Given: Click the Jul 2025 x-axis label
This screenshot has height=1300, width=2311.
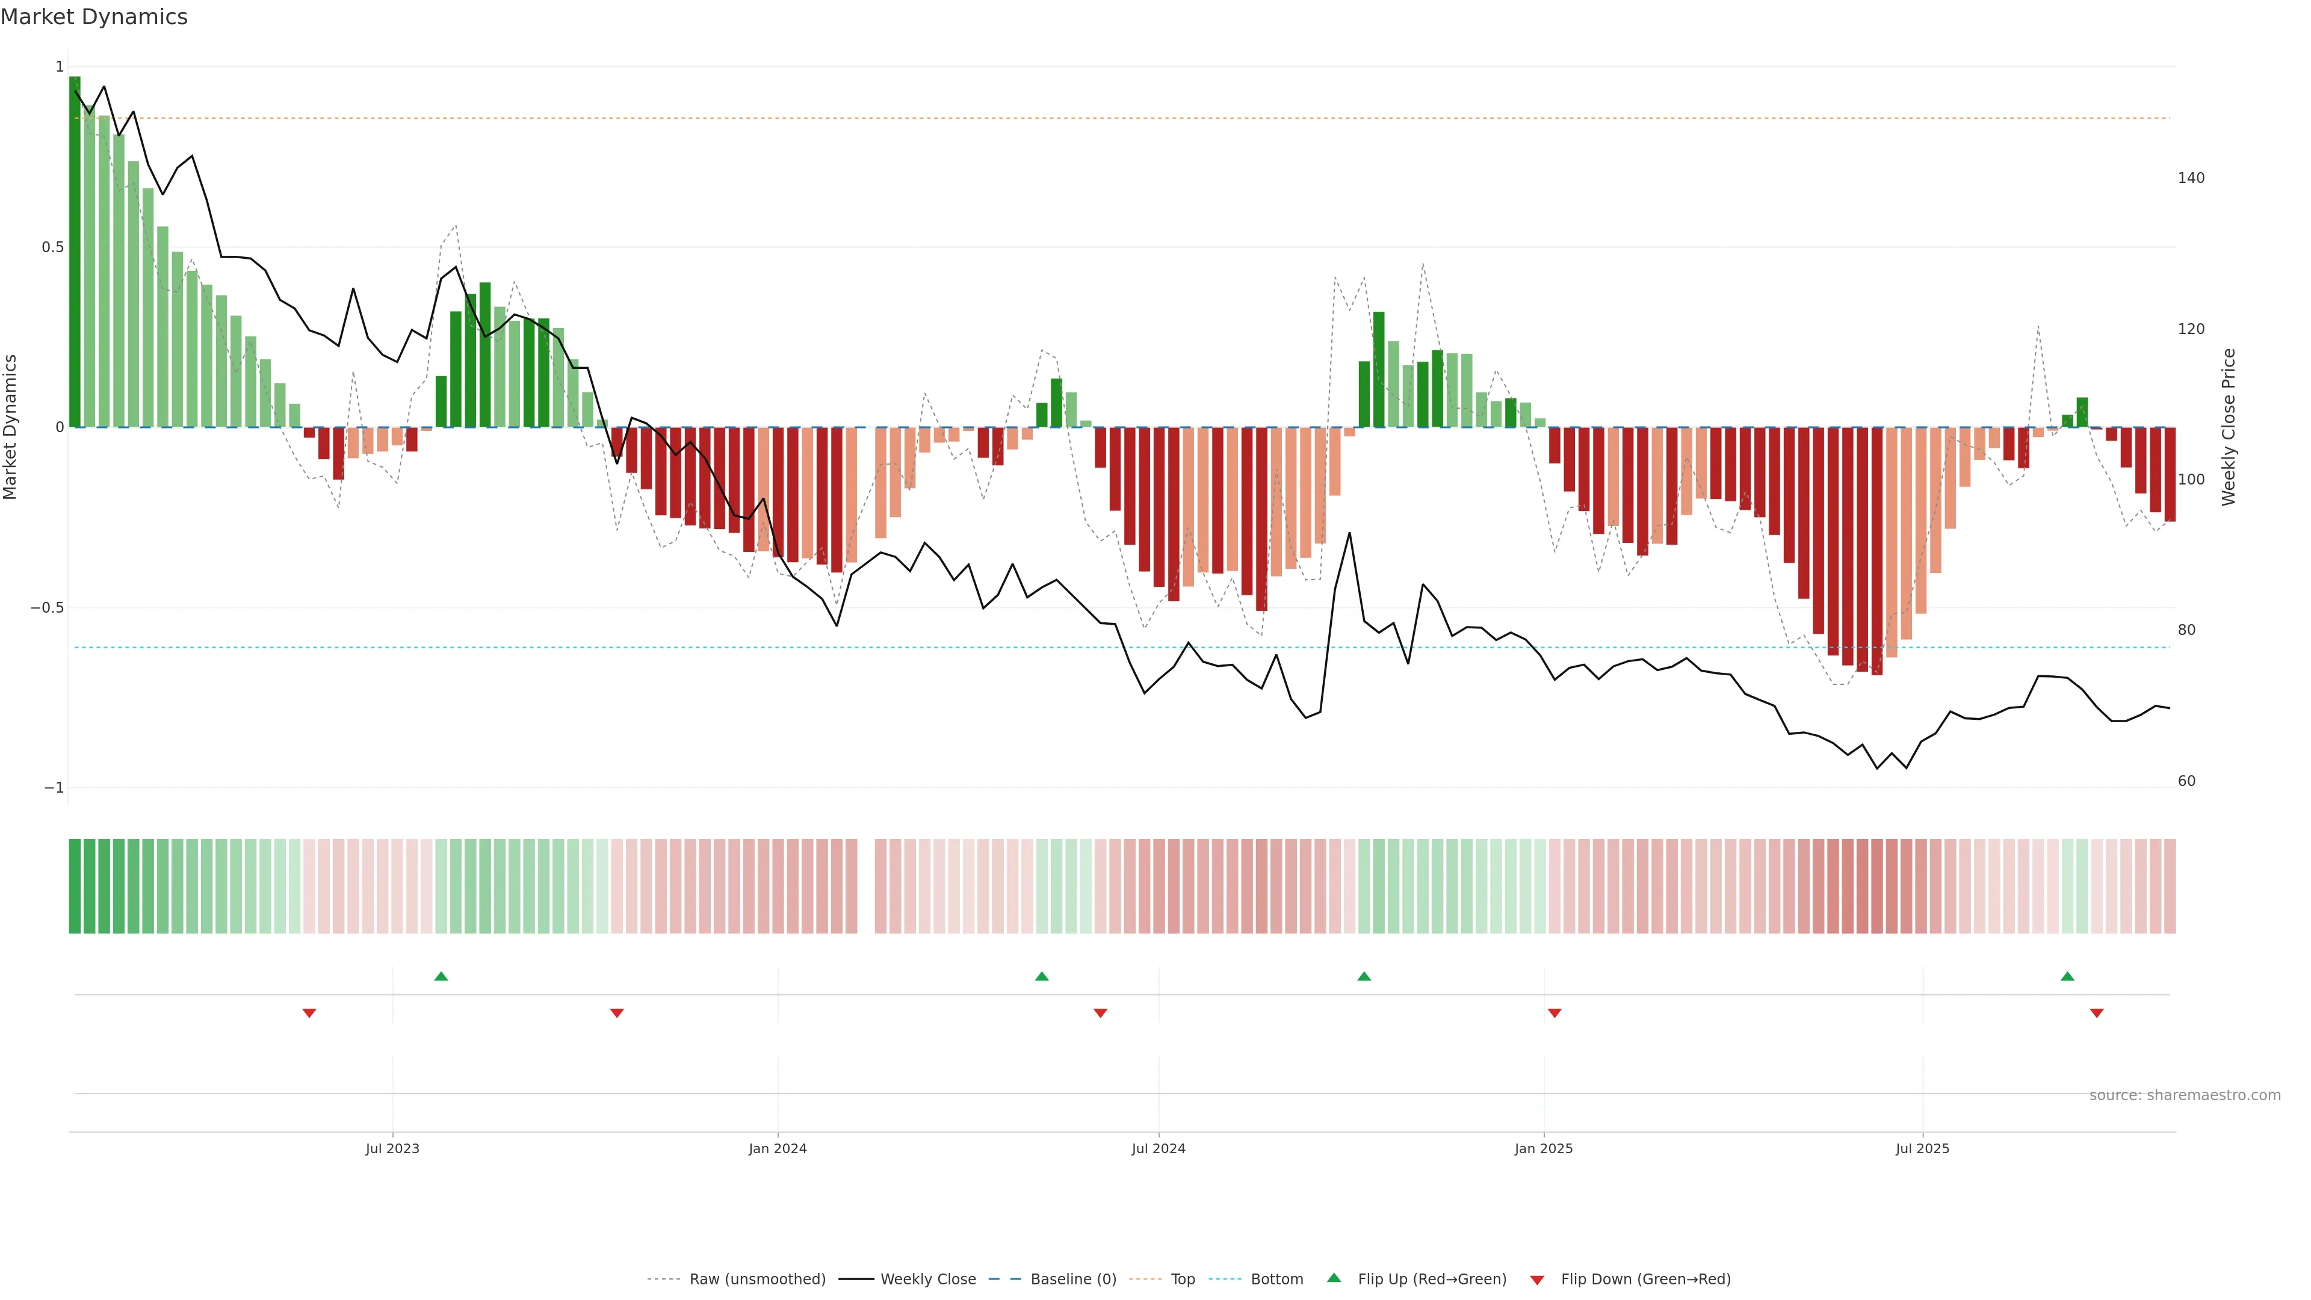Looking at the screenshot, I should click(x=1923, y=1148).
